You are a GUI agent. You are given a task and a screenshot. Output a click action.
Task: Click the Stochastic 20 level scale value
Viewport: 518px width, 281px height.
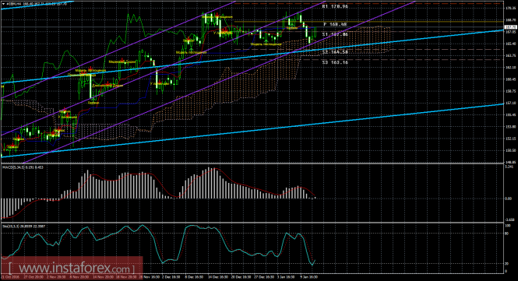[x=508, y=264]
